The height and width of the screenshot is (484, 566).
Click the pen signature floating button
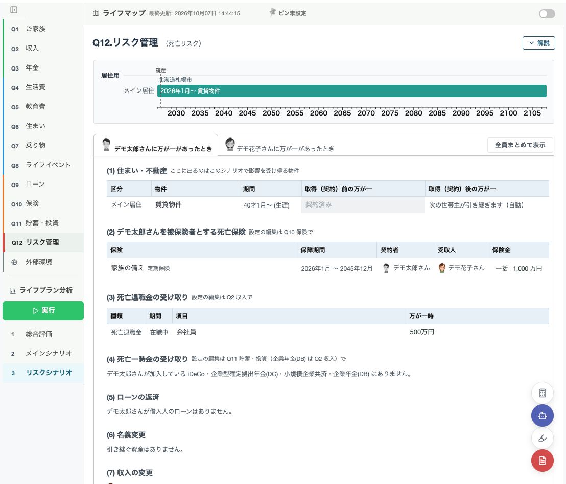click(542, 438)
